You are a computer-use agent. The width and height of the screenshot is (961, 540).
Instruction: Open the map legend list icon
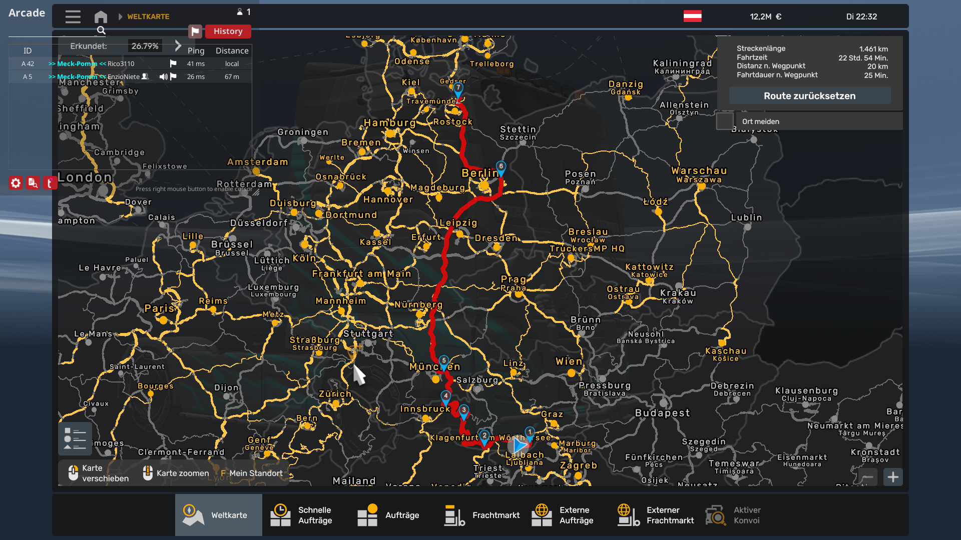[x=75, y=438]
